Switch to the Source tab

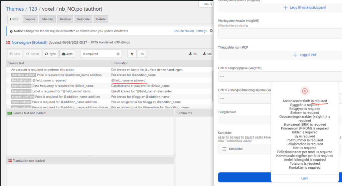(30, 19)
